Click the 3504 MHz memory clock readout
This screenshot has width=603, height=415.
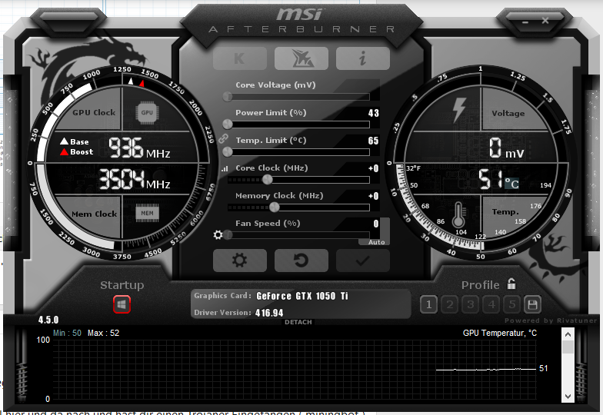coord(135,180)
